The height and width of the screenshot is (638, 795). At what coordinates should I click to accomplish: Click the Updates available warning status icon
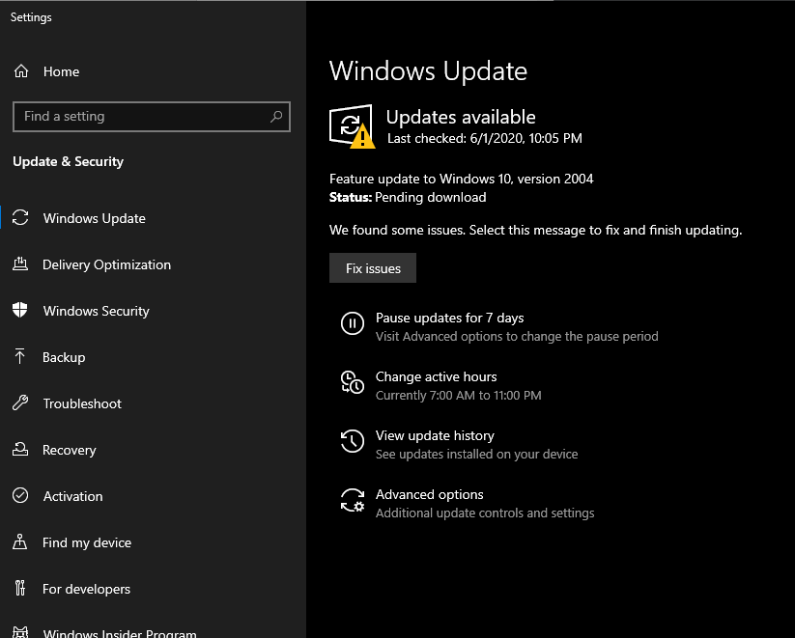(x=353, y=126)
